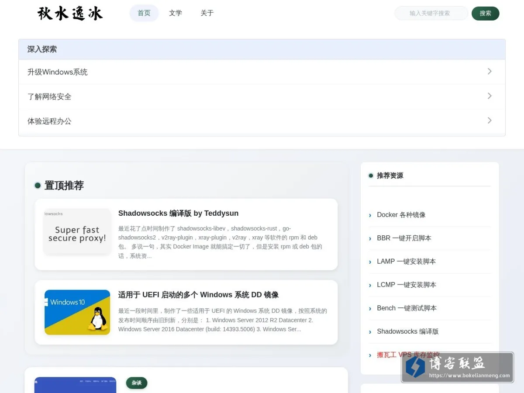Click the 推荐资源 sidebar heading

coord(390,176)
